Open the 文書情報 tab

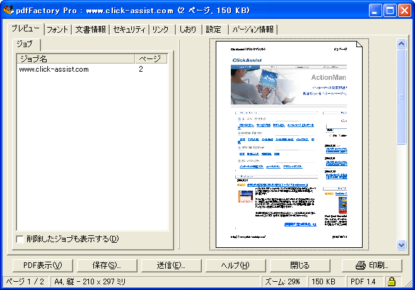pyautogui.click(x=91, y=30)
